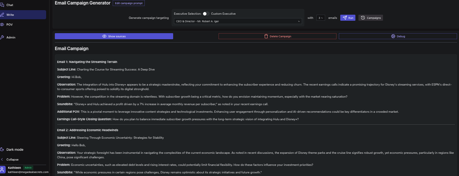Open the CEO & Director executive dropdown

(238, 21)
